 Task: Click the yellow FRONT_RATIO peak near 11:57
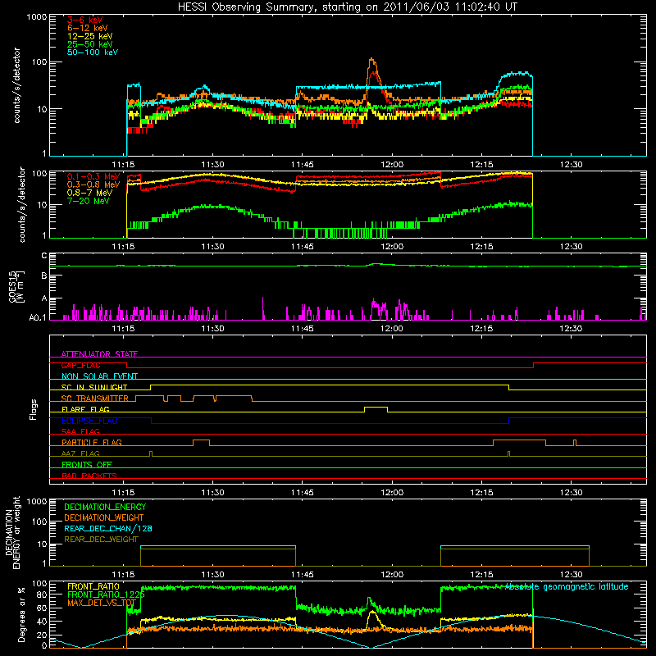(372, 613)
